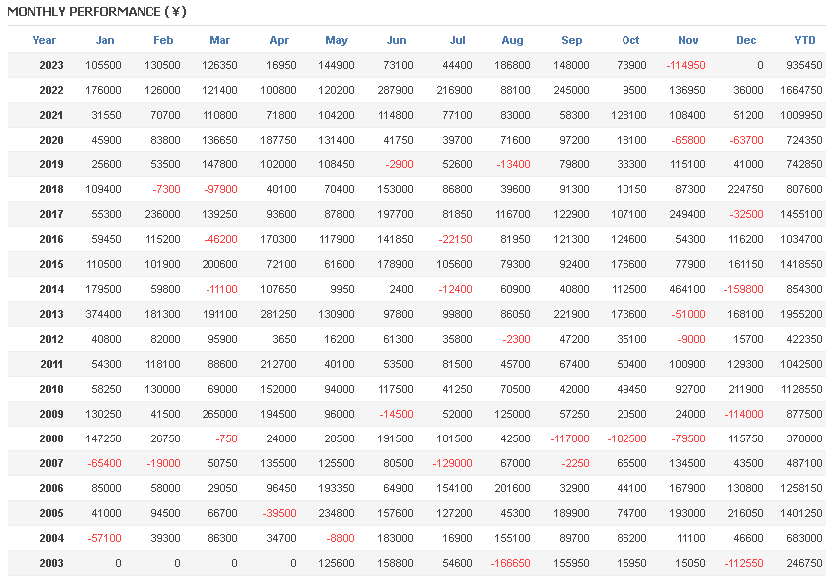Screen dimensions: 832x584
Task: Click the 2003 year row label
Action: [51, 563]
